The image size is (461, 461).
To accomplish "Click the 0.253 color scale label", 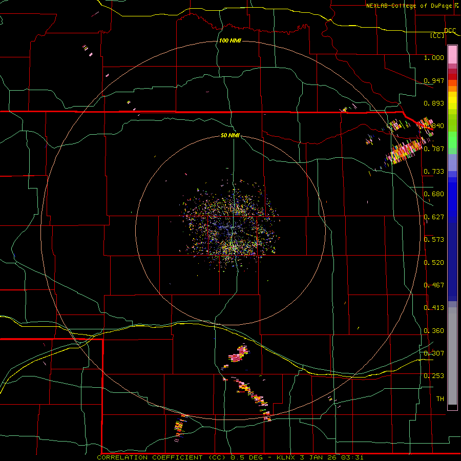I will pyautogui.click(x=434, y=376).
